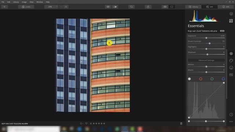Switch to single image view icon
The image size is (235, 132).
(172, 7)
